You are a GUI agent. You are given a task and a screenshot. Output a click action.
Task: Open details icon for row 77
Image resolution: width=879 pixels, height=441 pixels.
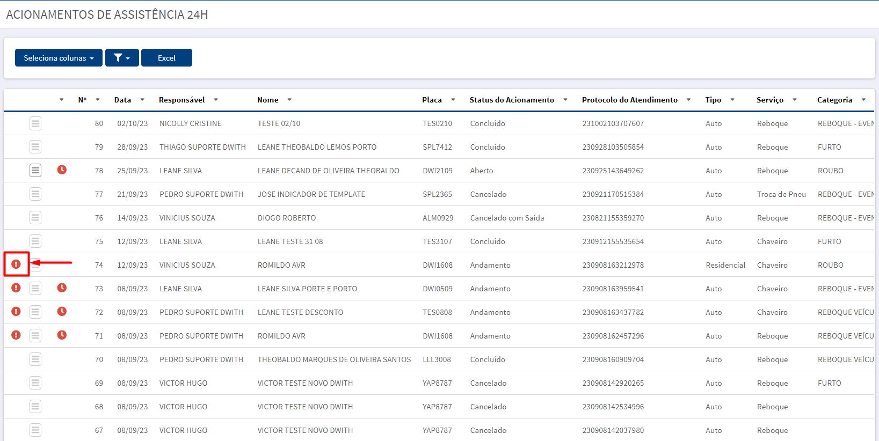coord(35,194)
